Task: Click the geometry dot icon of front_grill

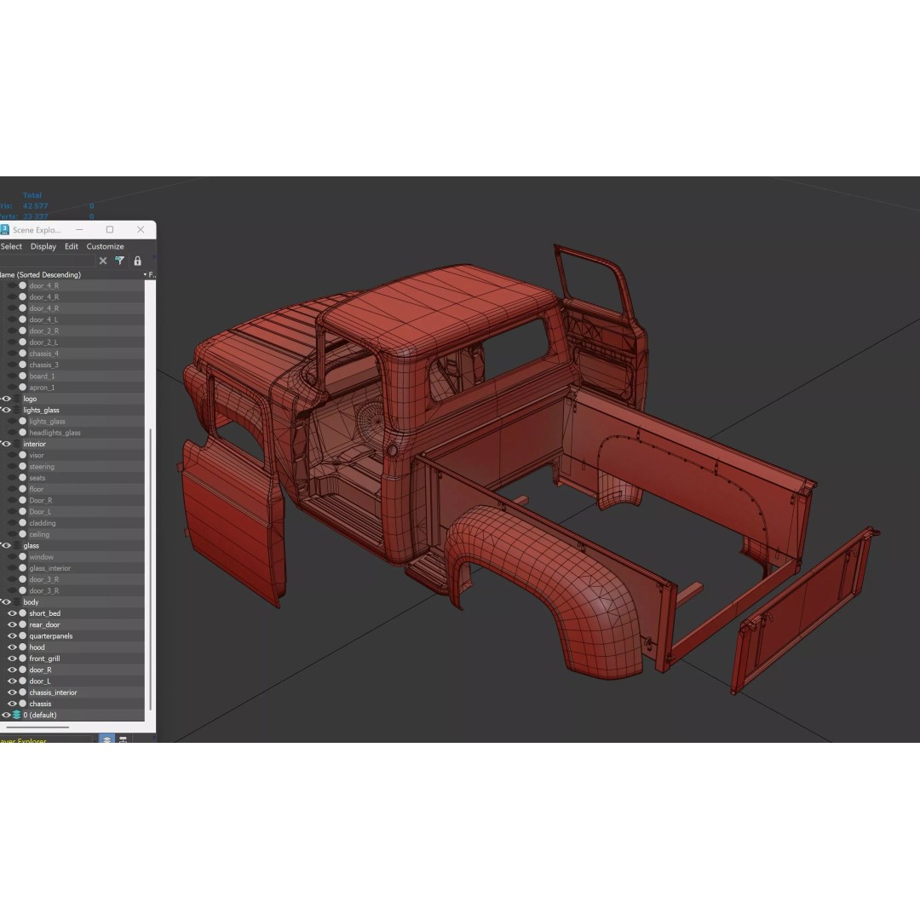Action: coord(22,658)
